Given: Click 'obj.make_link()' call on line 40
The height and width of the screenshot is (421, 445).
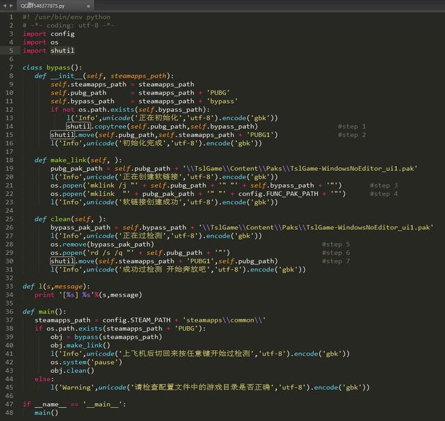Looking at the screenshot, I should tap(81, 345).
